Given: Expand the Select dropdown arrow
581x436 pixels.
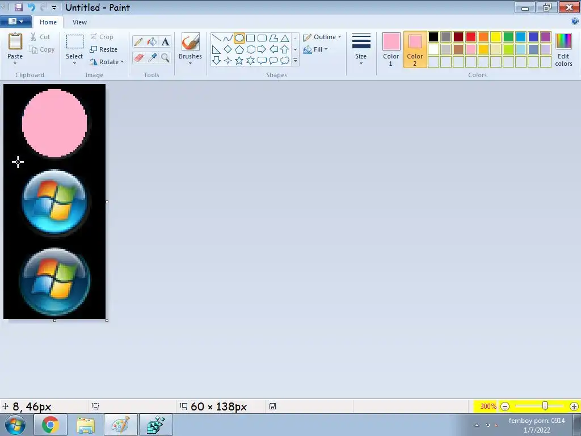Looking at the screenshot, I should point(74,64).
